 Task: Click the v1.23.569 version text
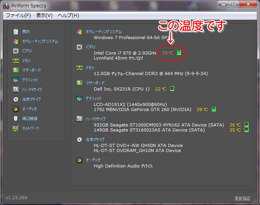point(16,198)
